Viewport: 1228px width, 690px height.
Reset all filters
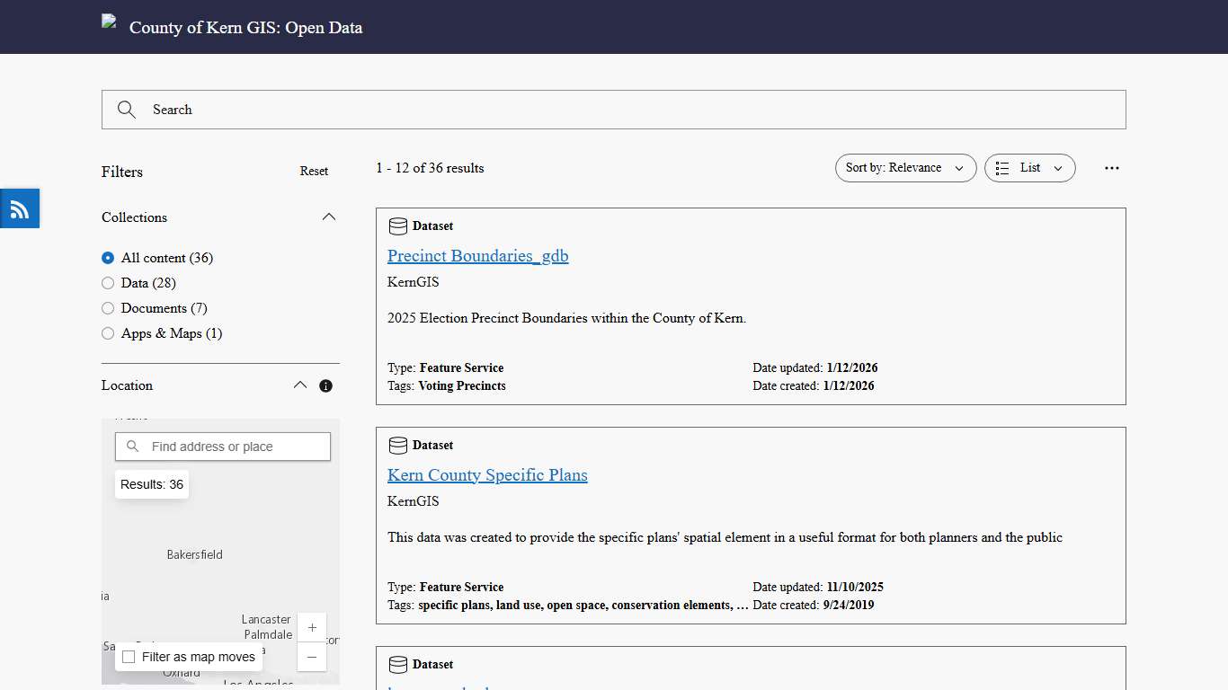(314, 171)
